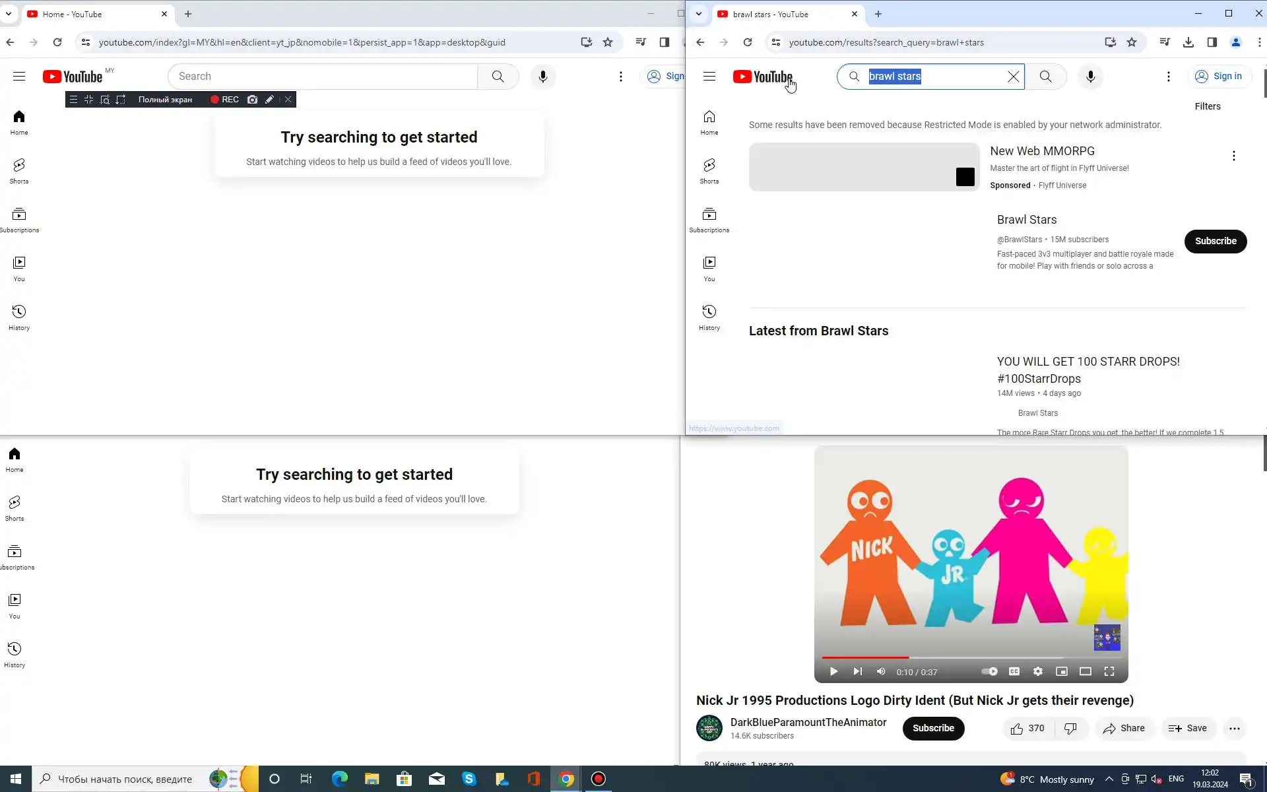Open video player settings gear
Screen dimensions: 1267x792
1037,671
